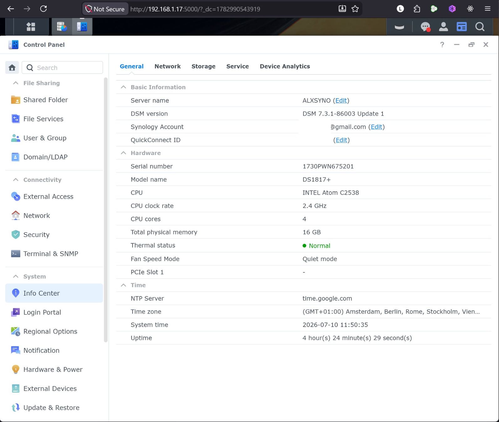The image size is (499, 422).
Task: Open Regional Options settings
Action: [54, 331]
